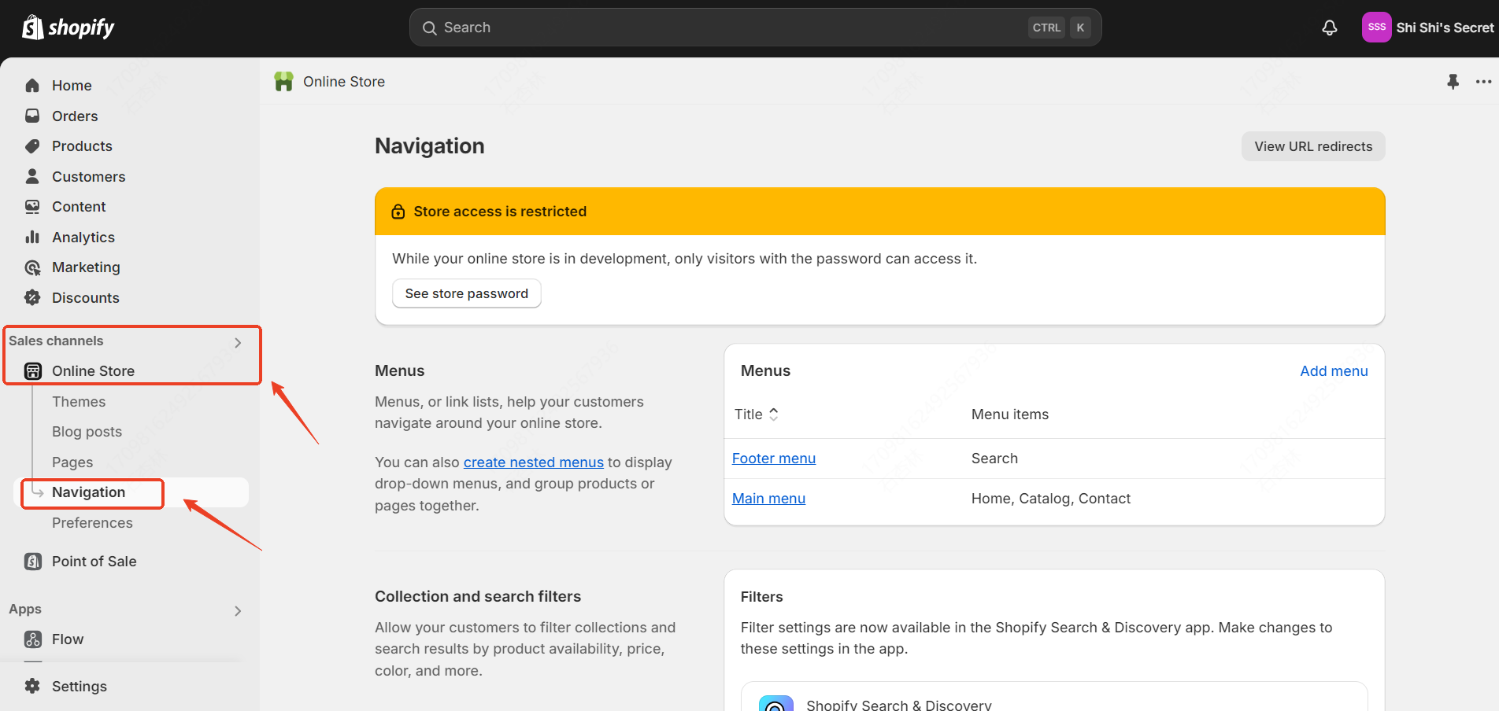Open Analytics in sidebar
1499x711 pixels.
pyautogui.click(x=83, y=238)
